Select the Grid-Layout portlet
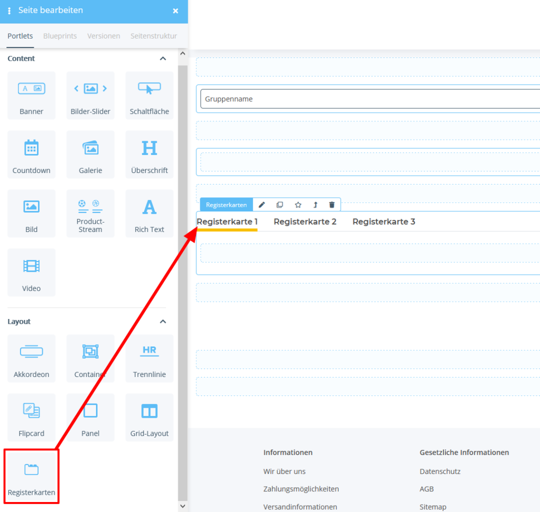The image size is (540, 512). click(x=149, y=418)
